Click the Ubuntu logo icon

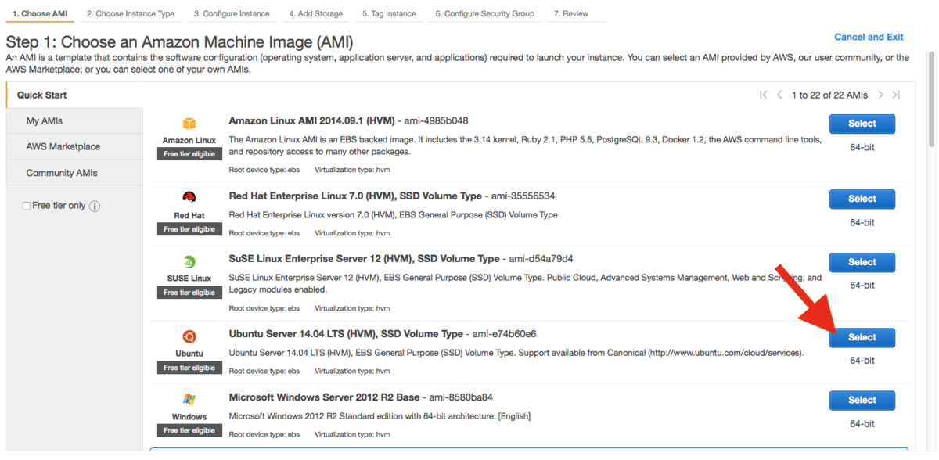tap(189, 336)
